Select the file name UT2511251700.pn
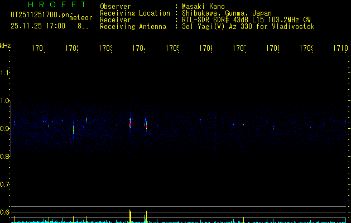Screen dimensions: 351x223 coord(40,15)
